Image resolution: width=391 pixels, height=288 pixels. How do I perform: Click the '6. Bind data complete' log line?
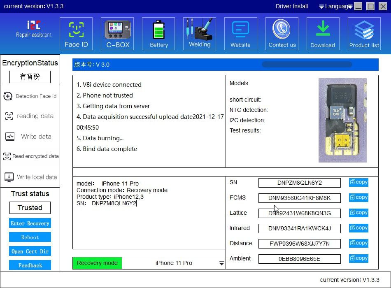pyautogui.click(x=107, y=149)
